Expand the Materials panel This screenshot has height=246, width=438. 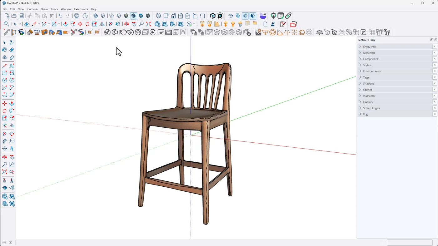click(369, 53)
